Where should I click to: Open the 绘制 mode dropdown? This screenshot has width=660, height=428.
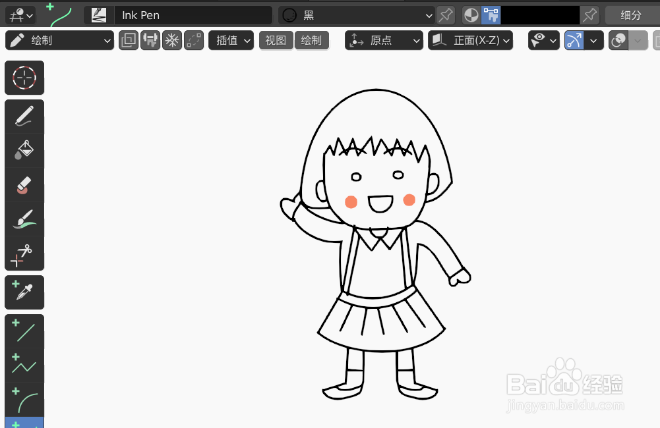[59, 40]
